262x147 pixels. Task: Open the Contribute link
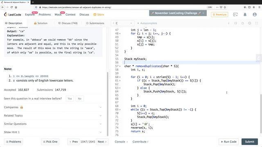tap(140, 142)
